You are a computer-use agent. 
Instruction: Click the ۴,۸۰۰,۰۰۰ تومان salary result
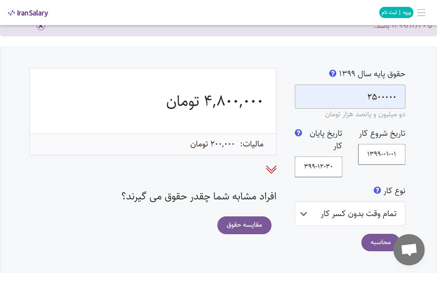(214, 101)
